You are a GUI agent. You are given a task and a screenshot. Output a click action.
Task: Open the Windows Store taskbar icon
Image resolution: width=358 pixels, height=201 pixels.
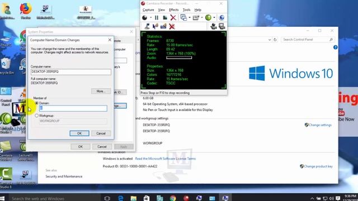(x=147, y=198)
